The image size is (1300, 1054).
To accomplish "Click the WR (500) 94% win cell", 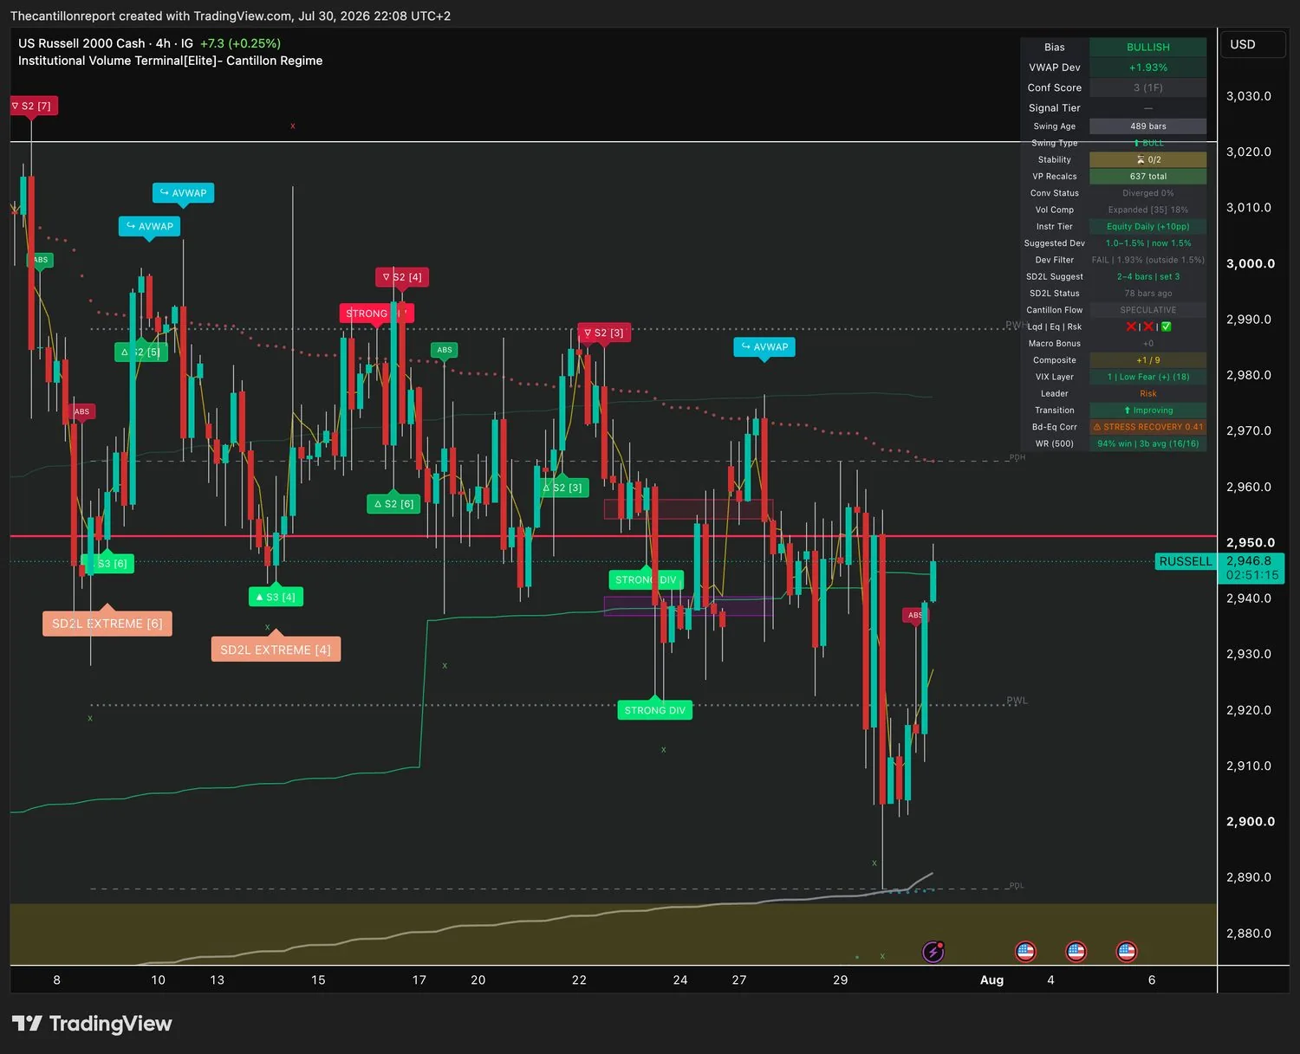I will click(1147, 443).
